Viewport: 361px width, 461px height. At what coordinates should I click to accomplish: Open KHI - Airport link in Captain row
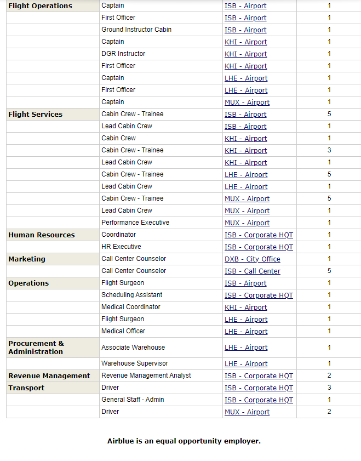coord(245,42)
